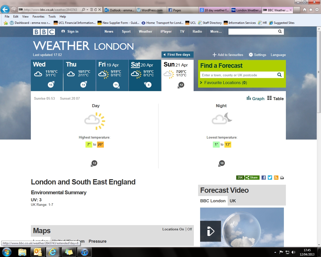Image resolution: width=321 pixels, height=257 pixels.
Task: Click the town or postcode forecast input
Action: 238,75
